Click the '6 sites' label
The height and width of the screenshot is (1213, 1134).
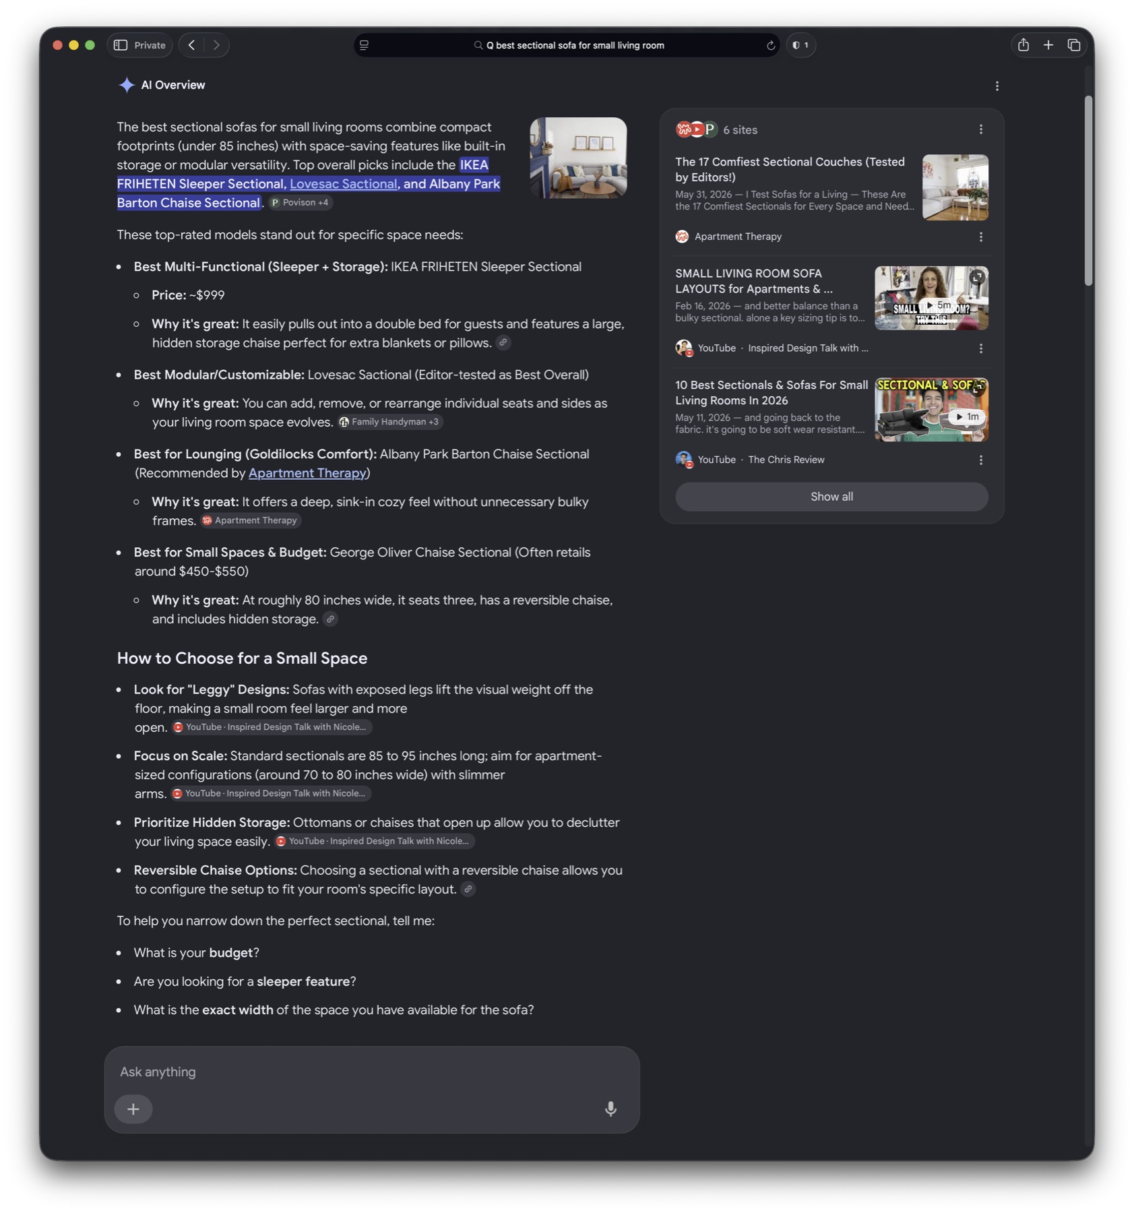pos(740,130)
